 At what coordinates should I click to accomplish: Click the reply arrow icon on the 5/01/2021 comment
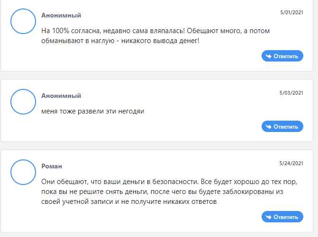269,56
